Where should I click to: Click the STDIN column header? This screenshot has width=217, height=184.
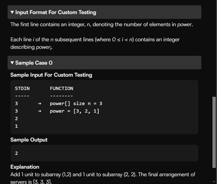pos(22,88)
